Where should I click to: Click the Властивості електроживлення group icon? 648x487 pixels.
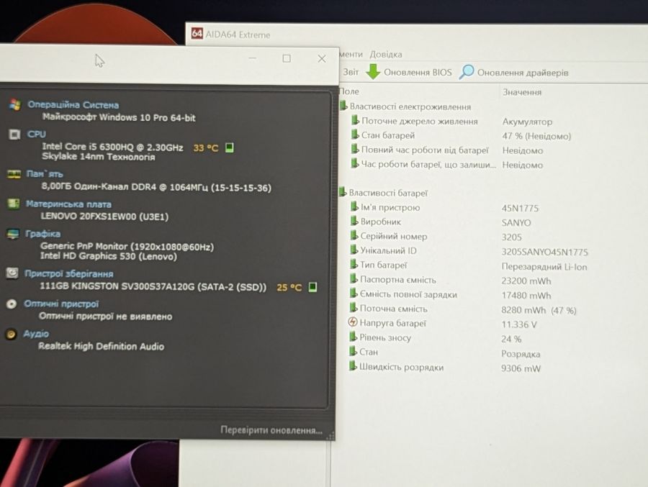[x=343, y=106]
